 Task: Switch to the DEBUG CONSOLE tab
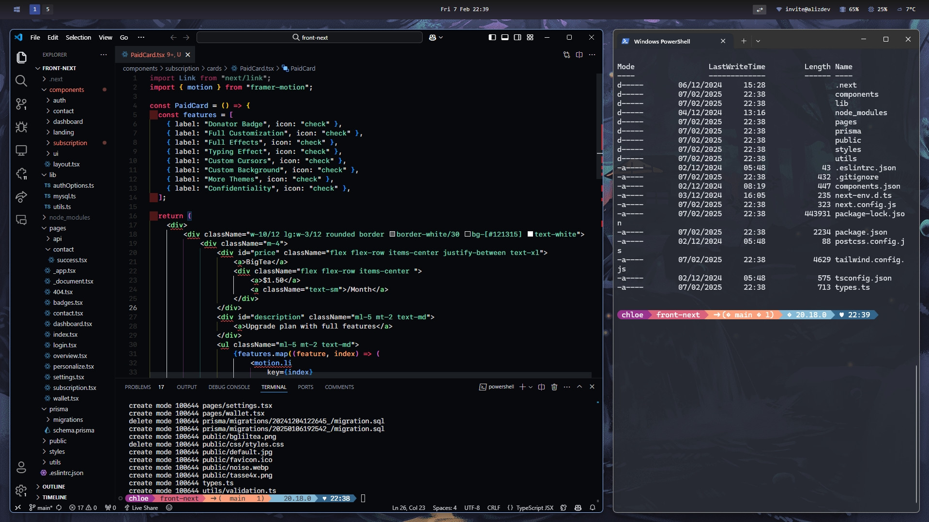tap(229, 387)
